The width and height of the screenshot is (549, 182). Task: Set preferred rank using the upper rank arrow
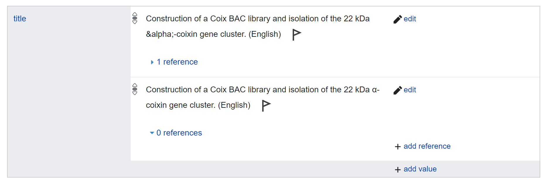pyautogui.click(x=135, y=14)
